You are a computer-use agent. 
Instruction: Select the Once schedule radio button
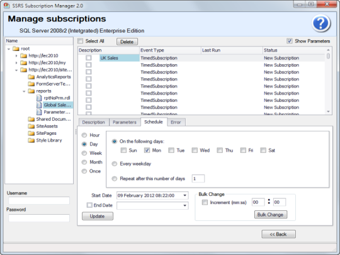[x=84, y=171]
